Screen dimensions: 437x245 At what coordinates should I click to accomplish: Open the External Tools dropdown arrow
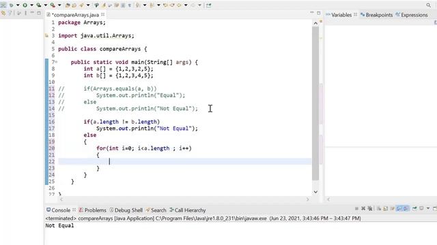click(x=59, y=5)
